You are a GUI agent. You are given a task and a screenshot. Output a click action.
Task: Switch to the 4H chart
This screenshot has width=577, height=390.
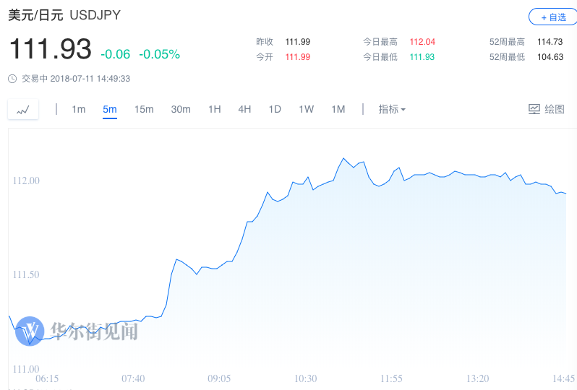point(244,109)
